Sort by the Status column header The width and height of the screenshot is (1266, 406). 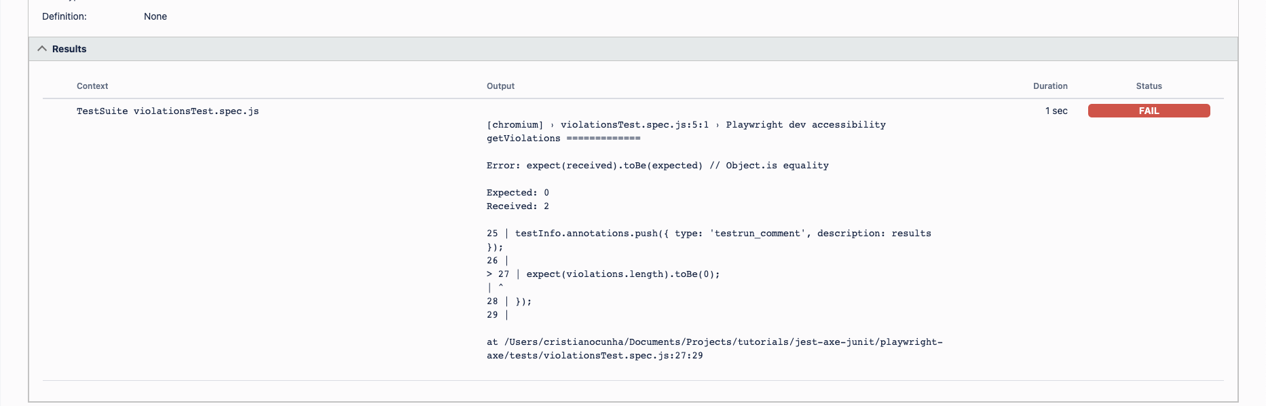[x=1149, y=86]
